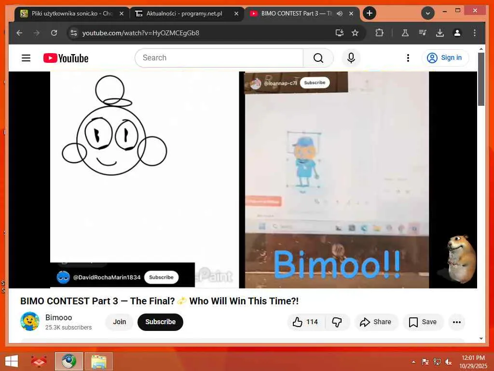This screenshot has height=371, width=494.
Task: Open the Downloads icon in toolbar
Action: click(440, 33)
